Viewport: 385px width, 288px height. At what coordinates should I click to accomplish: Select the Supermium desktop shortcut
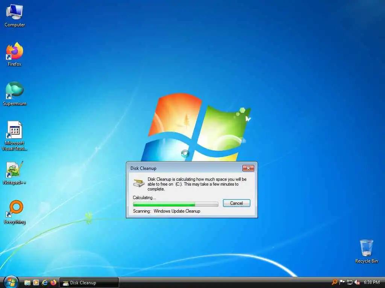tap(15, 93)
